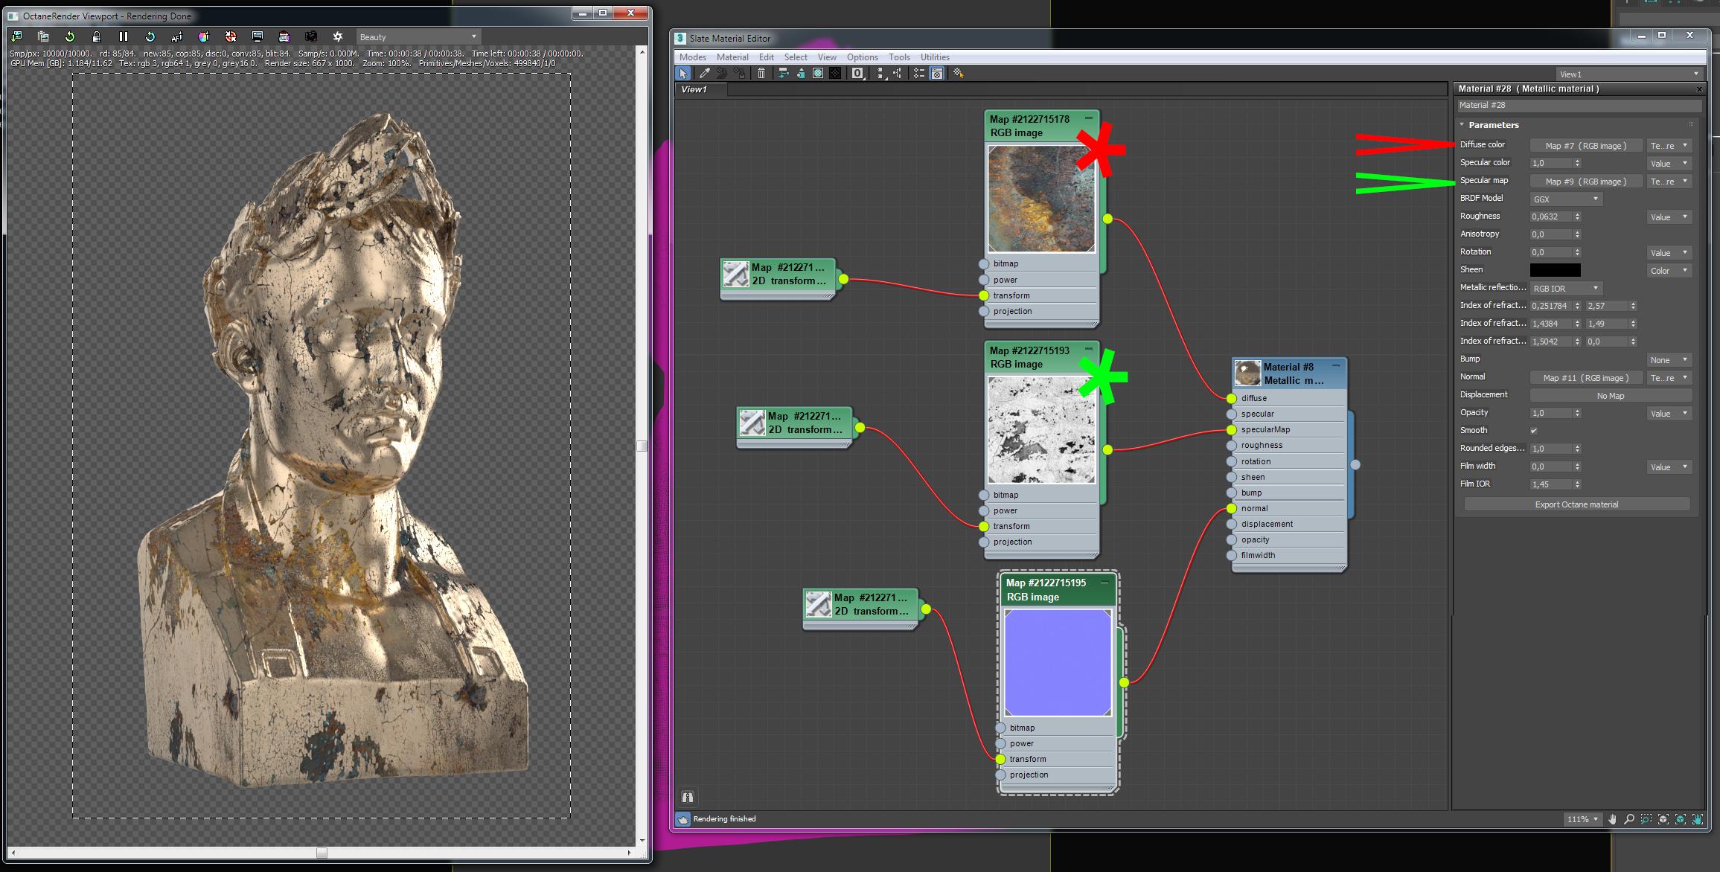The height and width of the screenshot is (872, 1720).
Task: Pause rendering in Octane viewport
Action: pyautogui.click(x=124, y=36)
